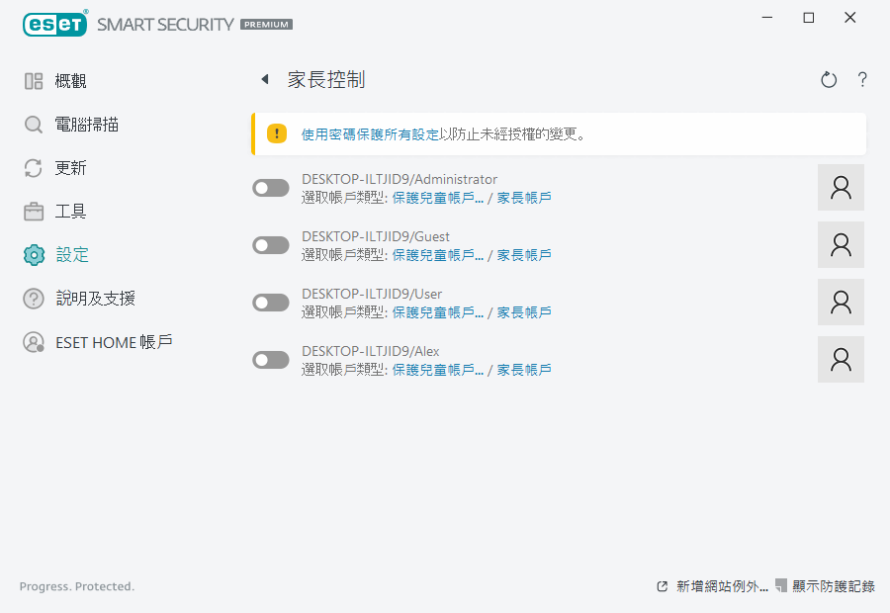The height and width of the screenshot is (613, 890).
Task: Click the user icon for the Administrator account
Action: (841, 188)
